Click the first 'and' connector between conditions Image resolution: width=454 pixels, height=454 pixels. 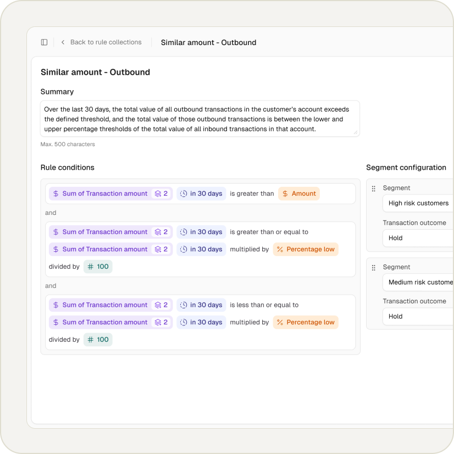point(51,213)
